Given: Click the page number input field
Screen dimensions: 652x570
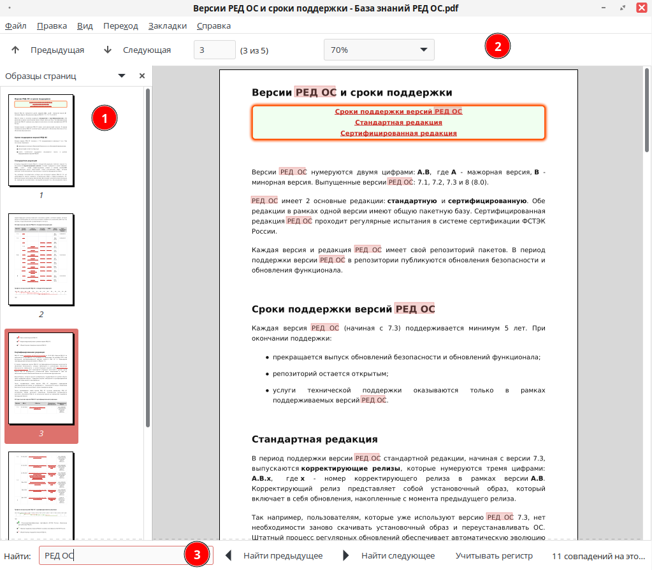Looking at the screenshot, I should tap(214, 50).
